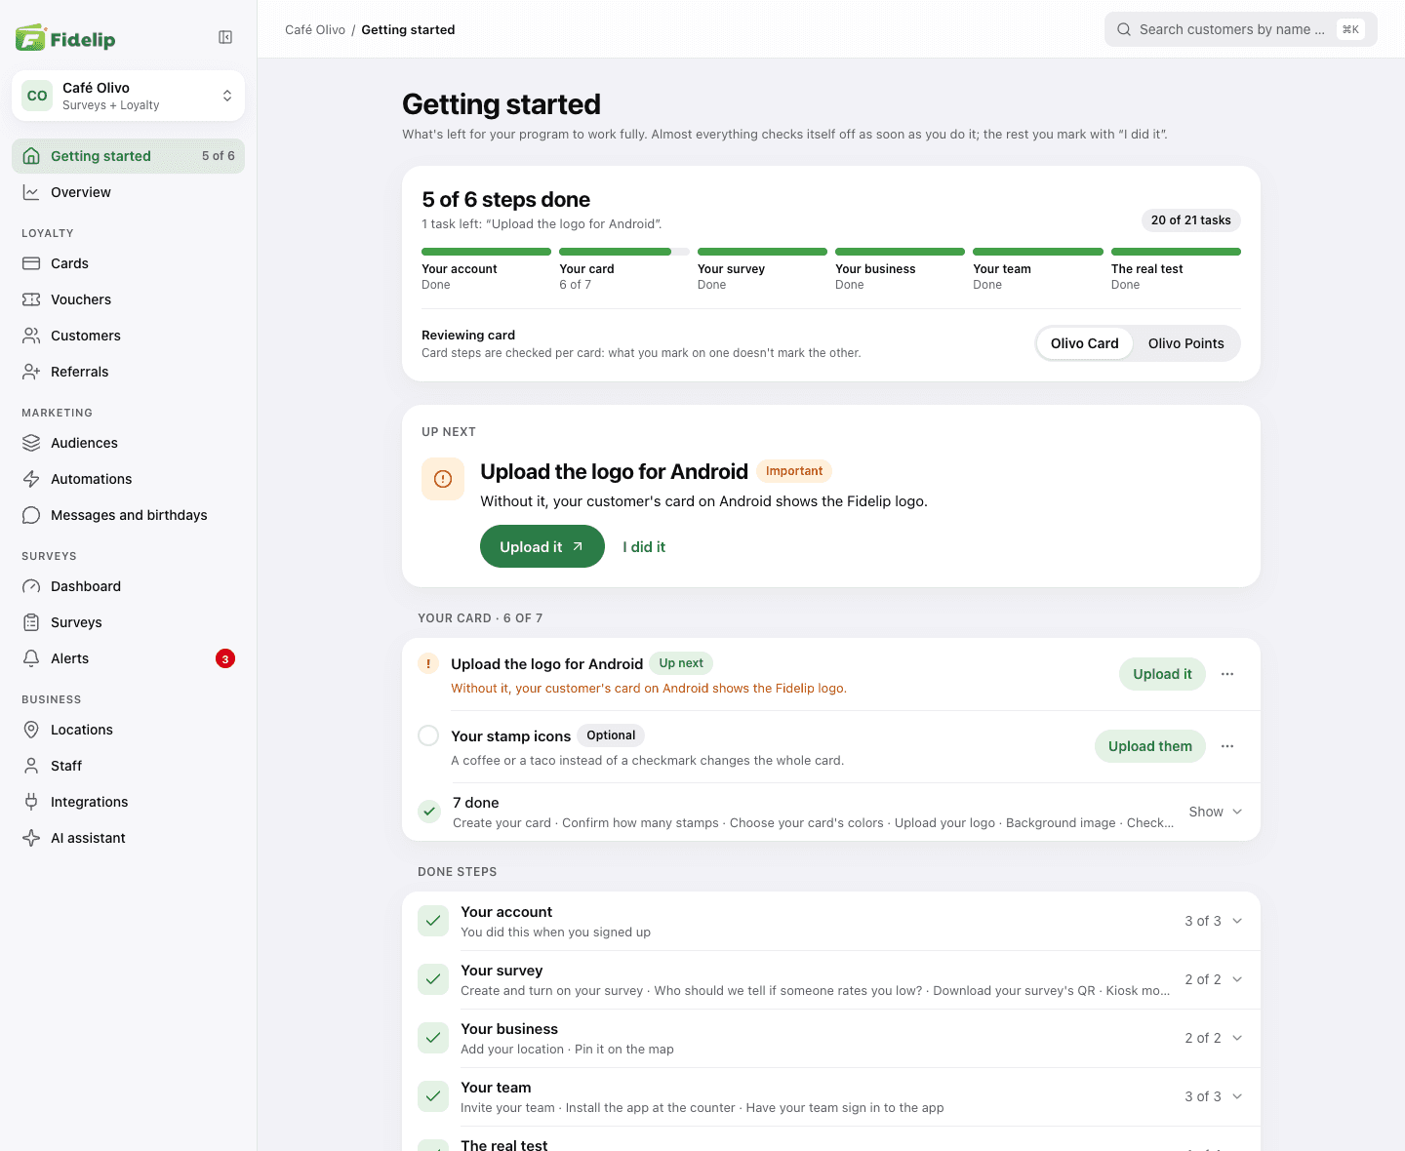Expand the 'Your business' done step
The width and height of the screenshot is (1405, 1151).
point(831,1038)
